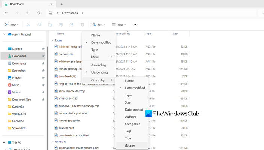Open the New dropdown button
The height and width of the screenshot is (150, 264).
(x=12, y=24)
